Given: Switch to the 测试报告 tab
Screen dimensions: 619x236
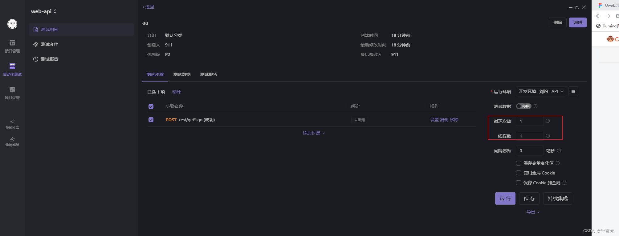Looking at the screenshot, I should coord(209,74).
